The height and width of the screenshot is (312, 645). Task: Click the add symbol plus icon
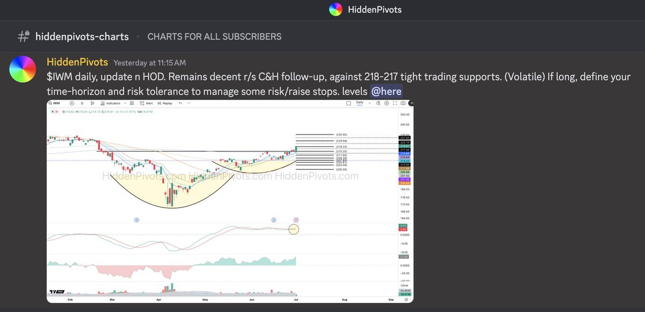tap(71, 103)
